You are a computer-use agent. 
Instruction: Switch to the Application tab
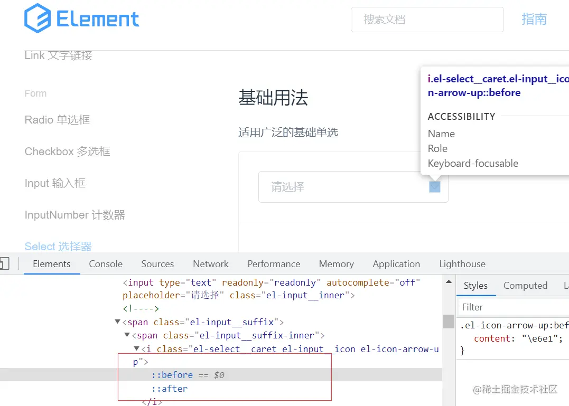click(x=396, y=264)
